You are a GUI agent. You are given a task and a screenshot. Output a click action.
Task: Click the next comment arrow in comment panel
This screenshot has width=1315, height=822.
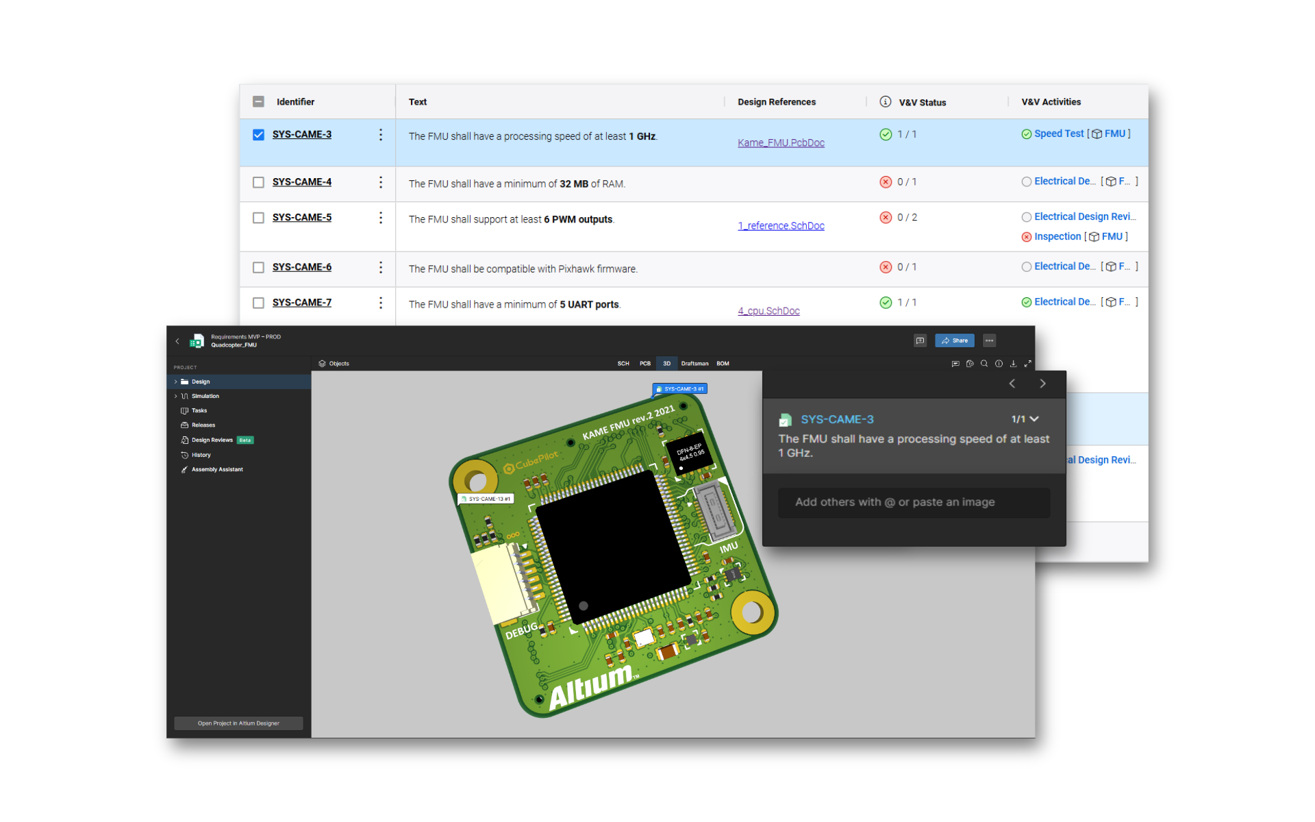pyautogui.click(x=1042, y=384)
